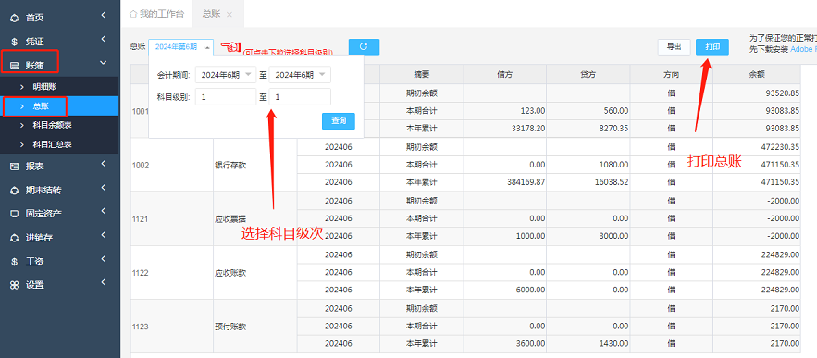Click the 首页 home icon in sidebar

point(15,18)
